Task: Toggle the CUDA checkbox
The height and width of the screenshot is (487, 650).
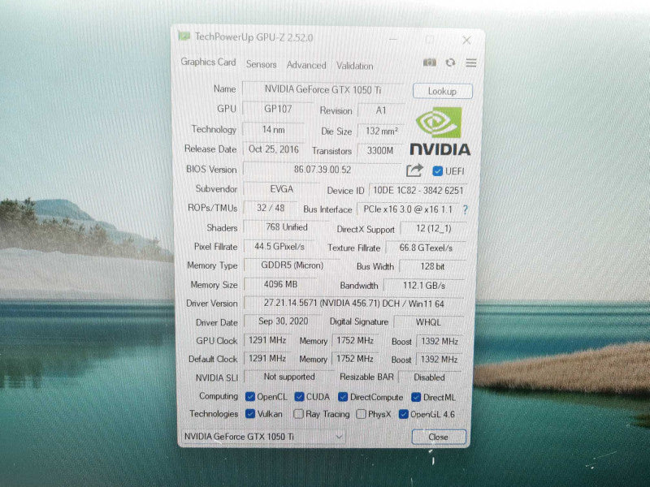Action: 299,397
